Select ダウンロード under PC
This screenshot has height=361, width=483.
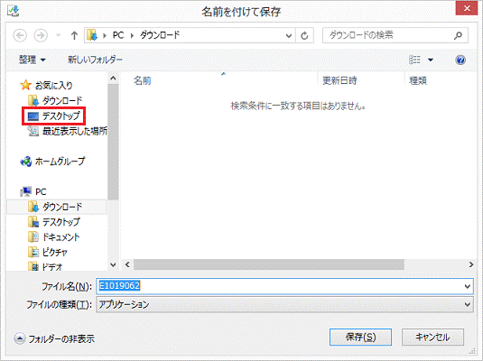tap(62, 207)
